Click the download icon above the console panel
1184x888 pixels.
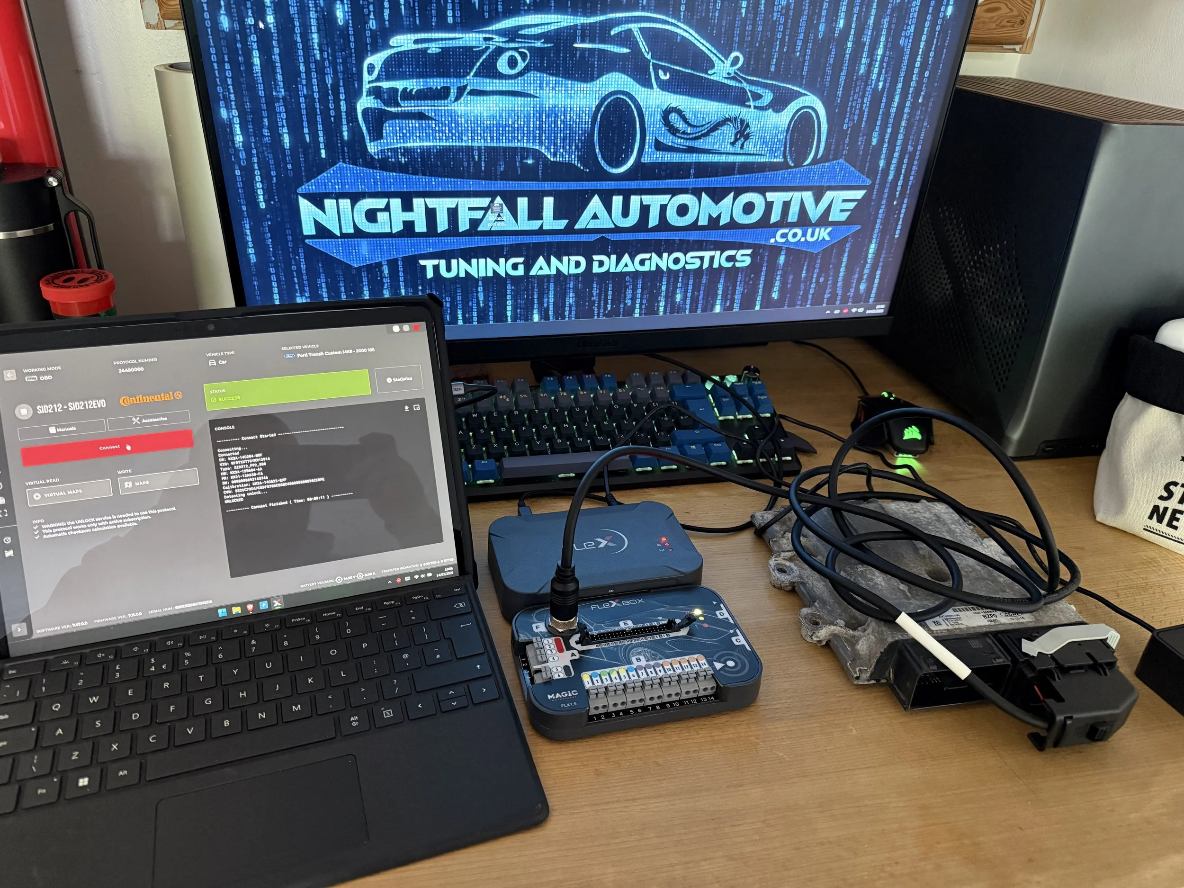(407, 408)
